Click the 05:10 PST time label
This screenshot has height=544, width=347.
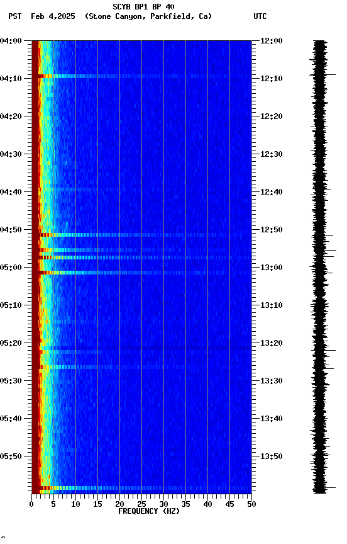[x=11, y=305]
